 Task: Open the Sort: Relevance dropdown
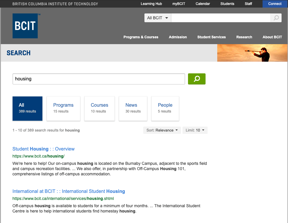pos(162,130)
